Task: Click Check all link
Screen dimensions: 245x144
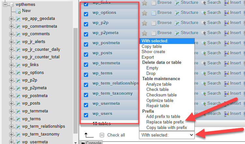Action: pos(116,135)
